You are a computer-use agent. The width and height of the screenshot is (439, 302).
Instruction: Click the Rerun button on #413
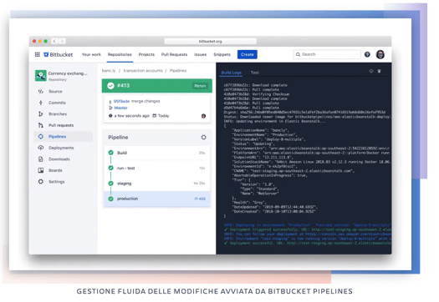coord(200,86)
